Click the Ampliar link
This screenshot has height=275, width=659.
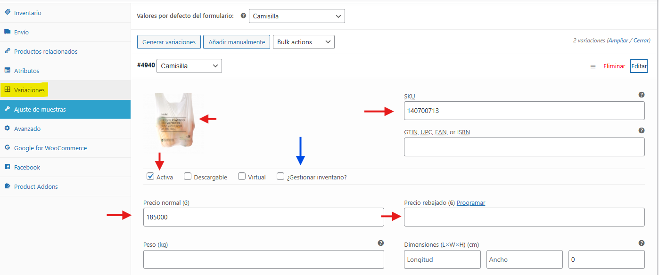(618, 40)
